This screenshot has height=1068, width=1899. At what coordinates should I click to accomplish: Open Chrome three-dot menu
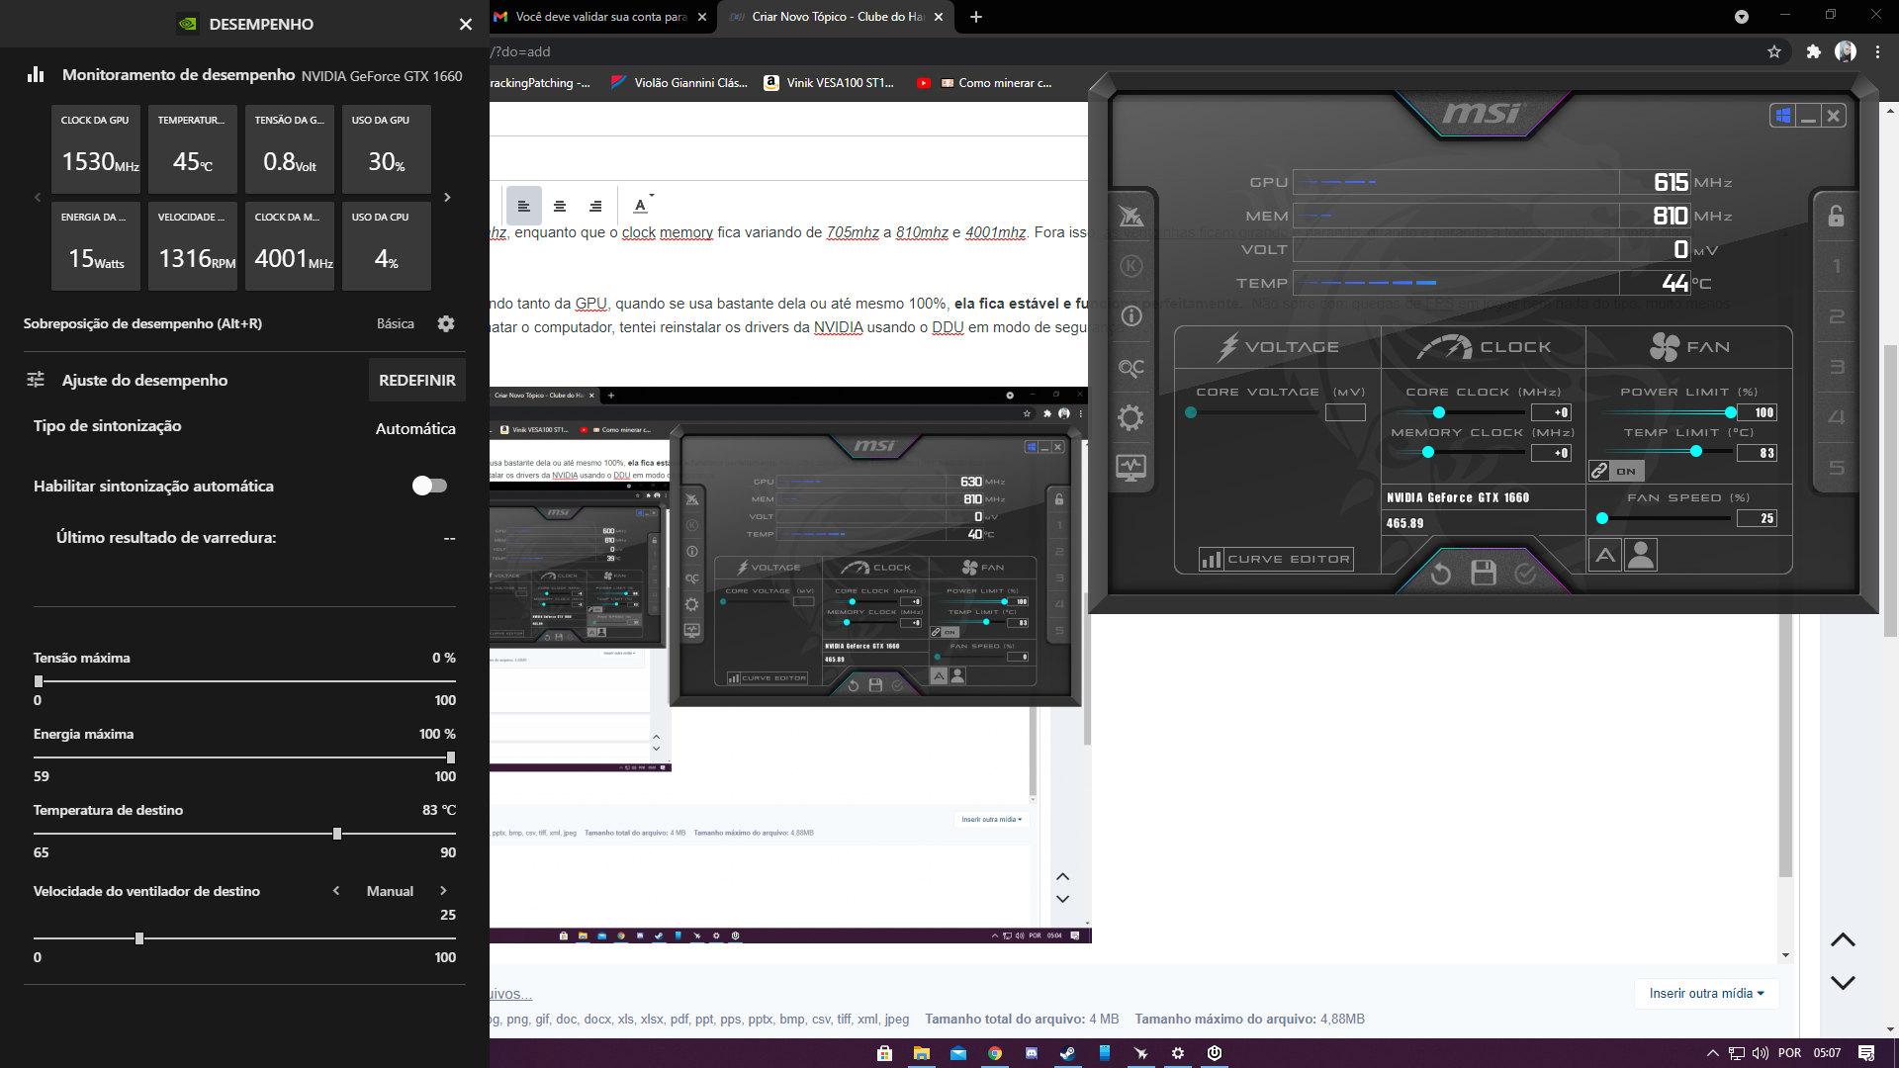tap(1877, 51)
